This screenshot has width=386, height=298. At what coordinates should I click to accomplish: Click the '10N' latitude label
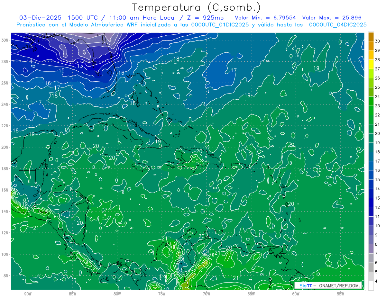[x=5, y=254]
